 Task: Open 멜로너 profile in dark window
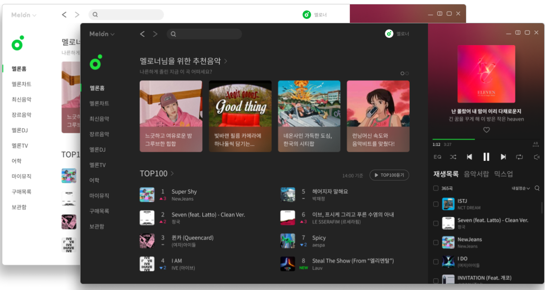pos(397,34)
